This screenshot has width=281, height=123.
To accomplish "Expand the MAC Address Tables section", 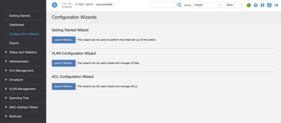I will pos(24,107).
